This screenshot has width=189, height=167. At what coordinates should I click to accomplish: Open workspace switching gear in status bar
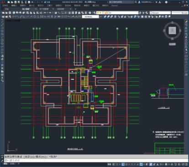pos(166,164)
